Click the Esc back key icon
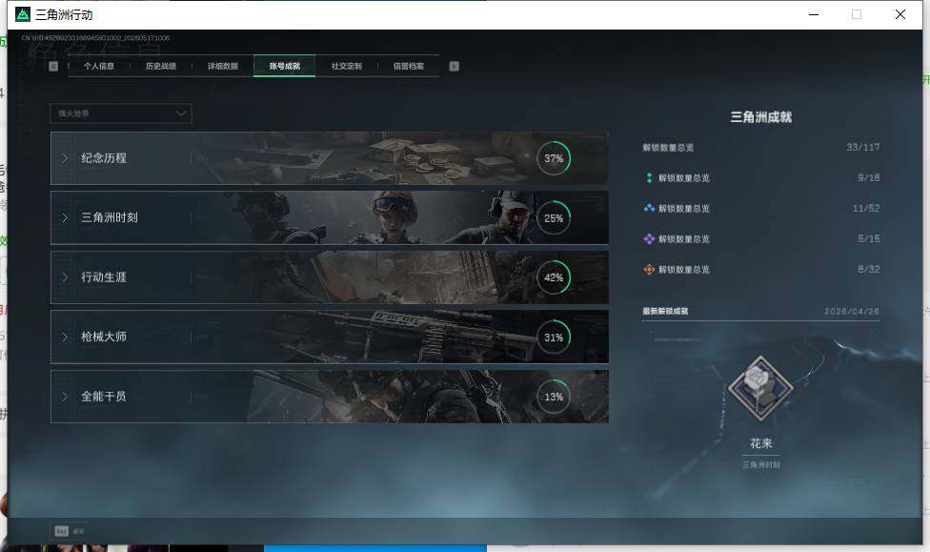The width and height of the screenshot is (930, 552). [x=62, y=531]
